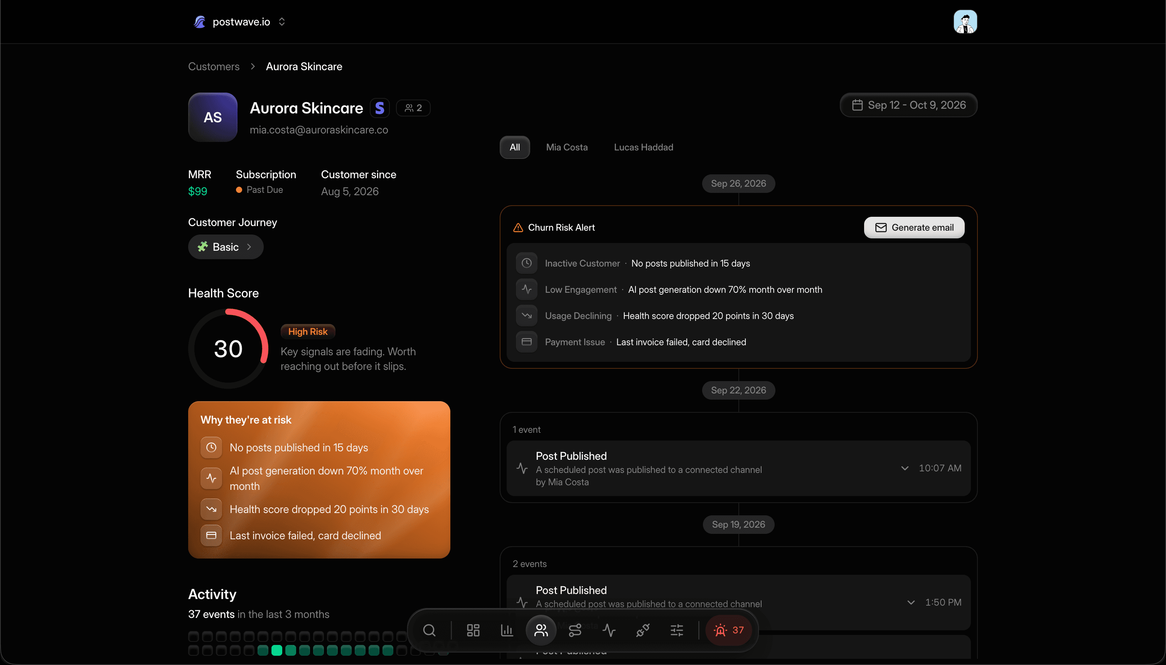Click the Inactive Customer clock icon
1166x665 pixels.
point(526,263)
